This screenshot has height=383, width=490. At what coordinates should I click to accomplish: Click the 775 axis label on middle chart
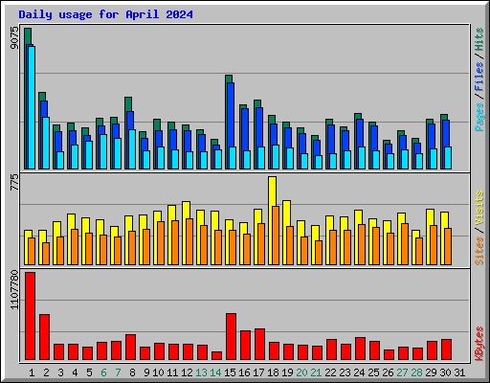[x=14, y=183]
